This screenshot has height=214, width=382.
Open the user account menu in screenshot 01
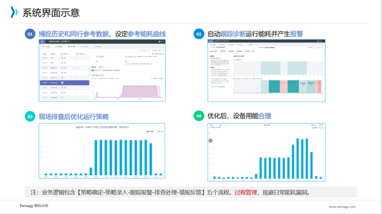point(162,41)
